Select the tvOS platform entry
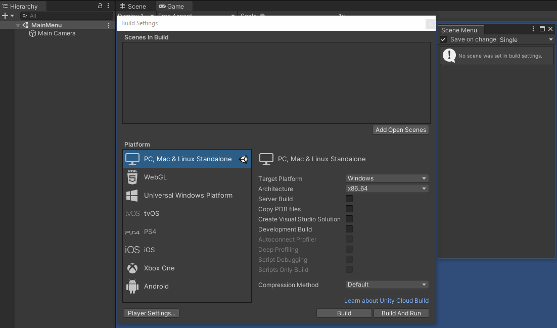The height and width of the screenshot is (328, 557). 187,214
